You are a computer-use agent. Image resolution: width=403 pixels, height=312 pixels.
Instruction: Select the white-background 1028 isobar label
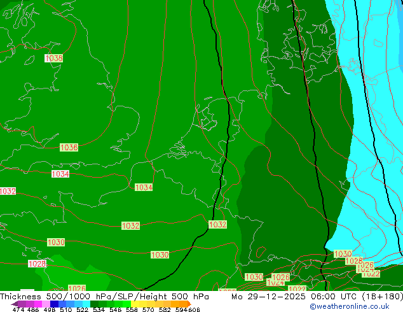(38, 264)
